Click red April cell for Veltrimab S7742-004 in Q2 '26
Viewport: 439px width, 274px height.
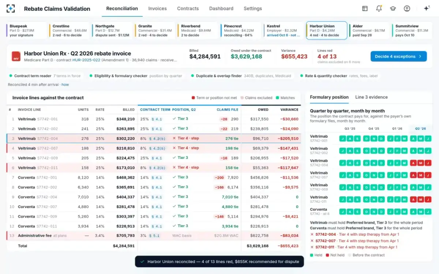pos(413,163)
